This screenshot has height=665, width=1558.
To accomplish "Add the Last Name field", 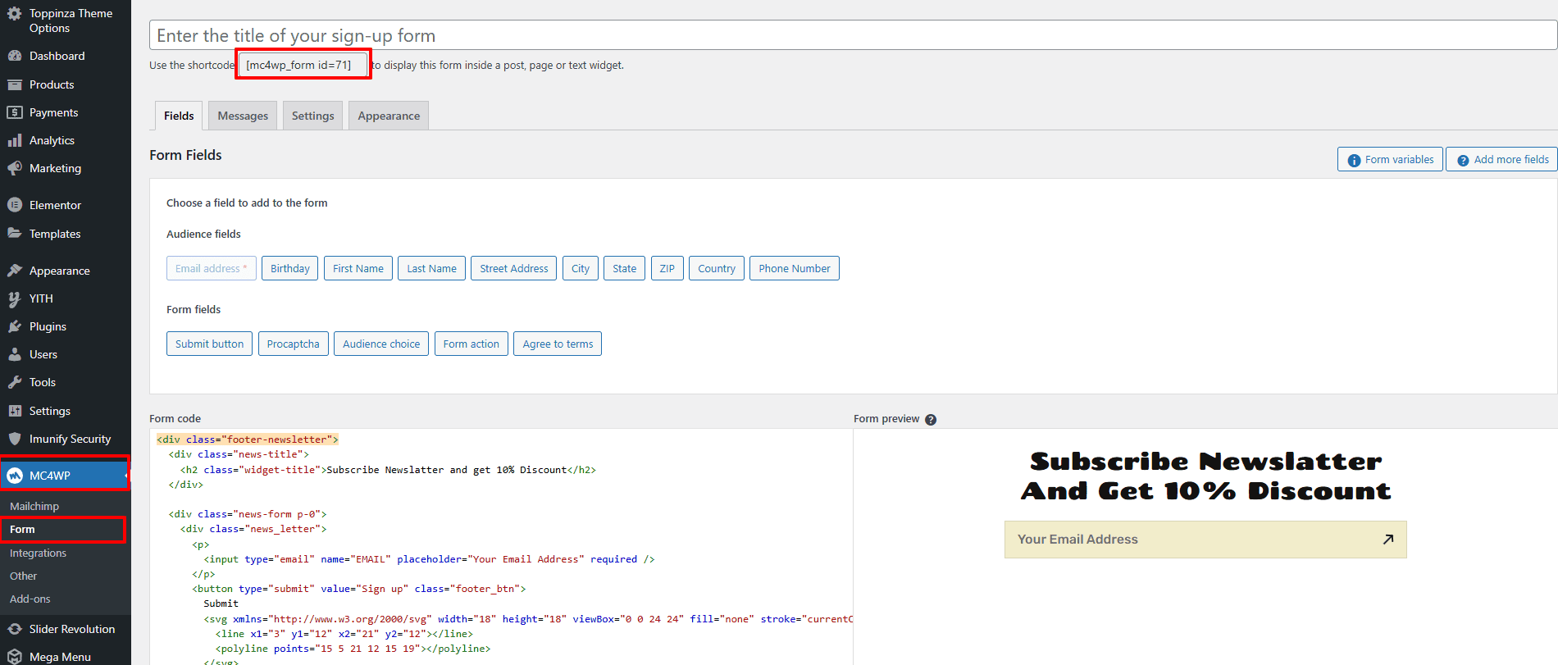I will click(431, 268).
